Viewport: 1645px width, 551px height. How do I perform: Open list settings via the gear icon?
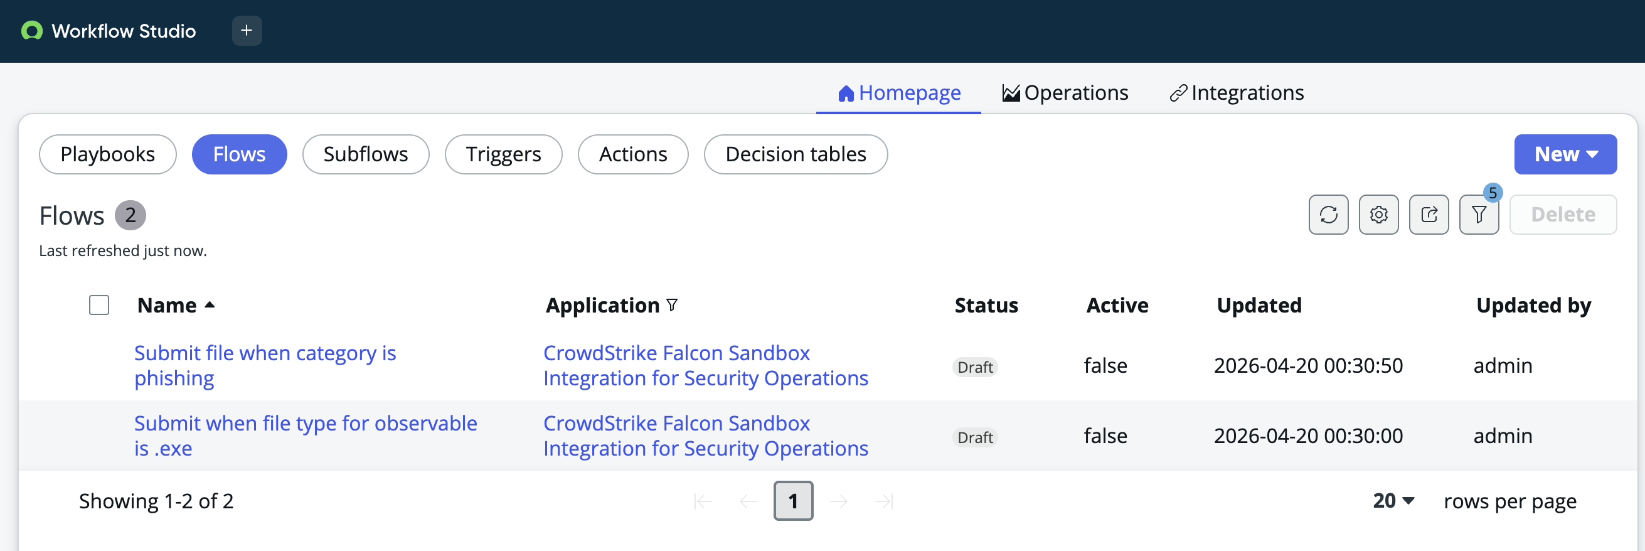coord(1379,215)
